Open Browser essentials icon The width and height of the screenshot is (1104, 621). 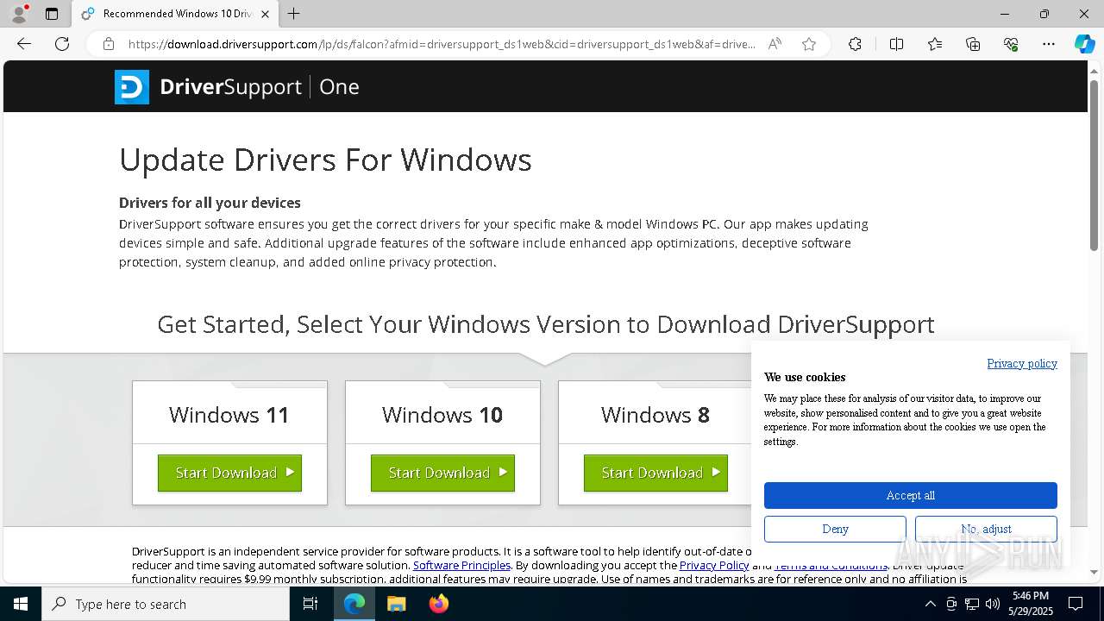(1011, 44)
